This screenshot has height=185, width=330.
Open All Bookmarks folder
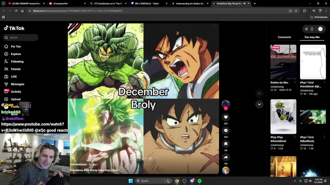click(x=319, y=17)
